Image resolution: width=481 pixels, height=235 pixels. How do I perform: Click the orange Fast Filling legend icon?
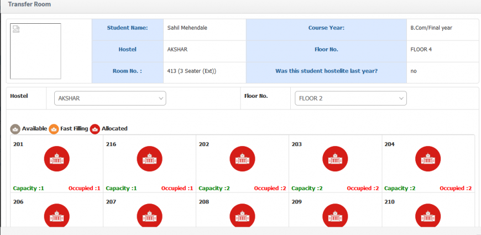tap(54, 129)
